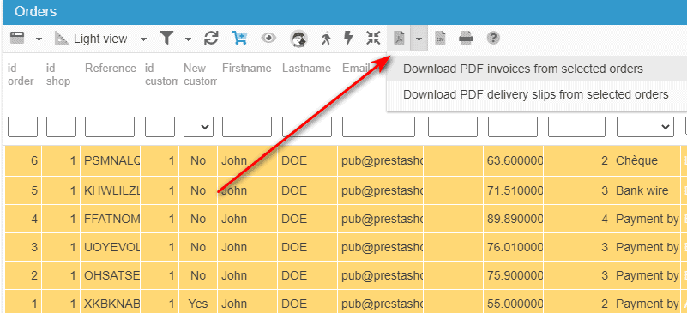Select Download PDF invoices from selected orders
Screen dimensions: 687x313
click(x=522, y=69)
